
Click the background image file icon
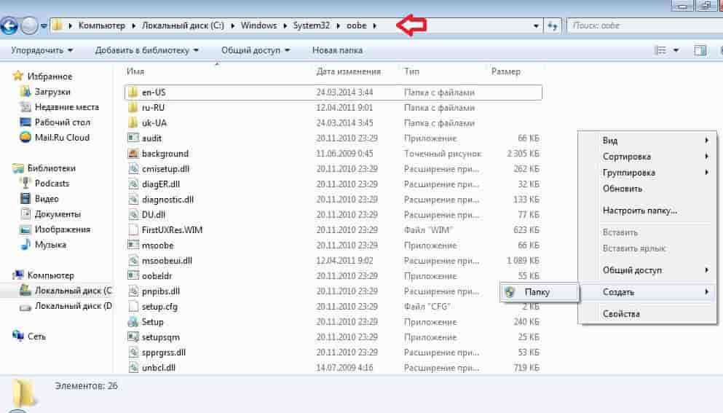point(133,154)
